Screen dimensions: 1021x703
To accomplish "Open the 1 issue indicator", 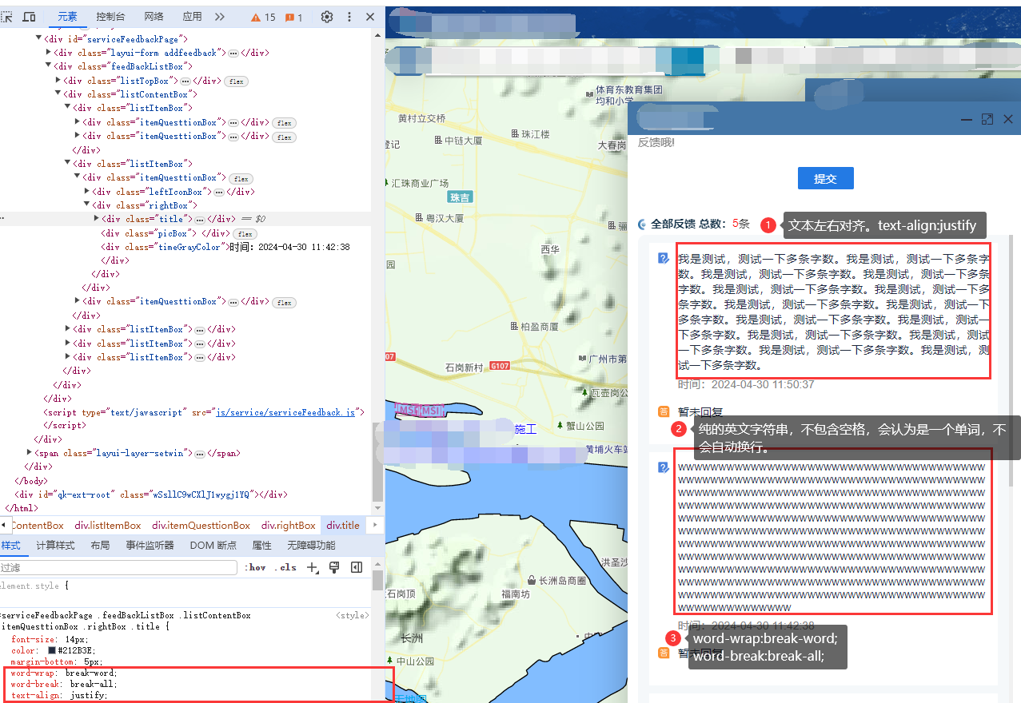I will 295,17.
